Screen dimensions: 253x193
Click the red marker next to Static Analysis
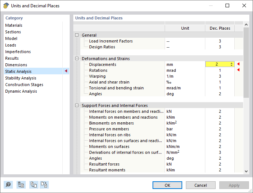point(66,71)
